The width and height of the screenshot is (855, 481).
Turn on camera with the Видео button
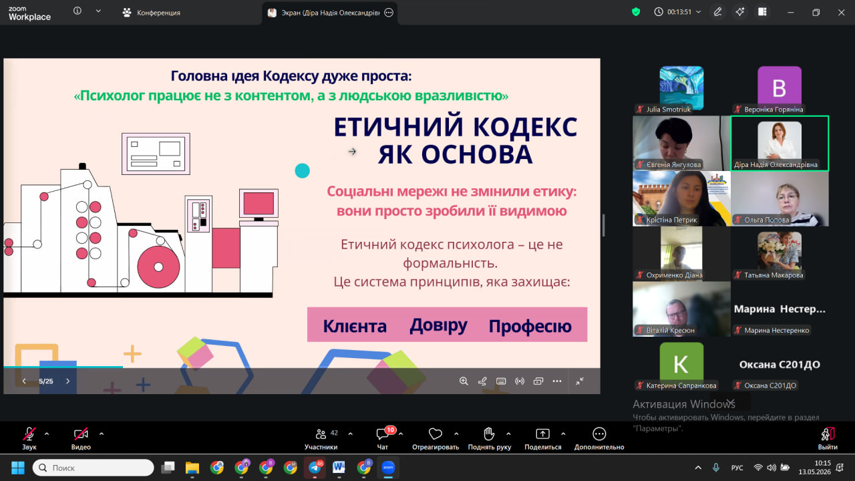point(81,438)
